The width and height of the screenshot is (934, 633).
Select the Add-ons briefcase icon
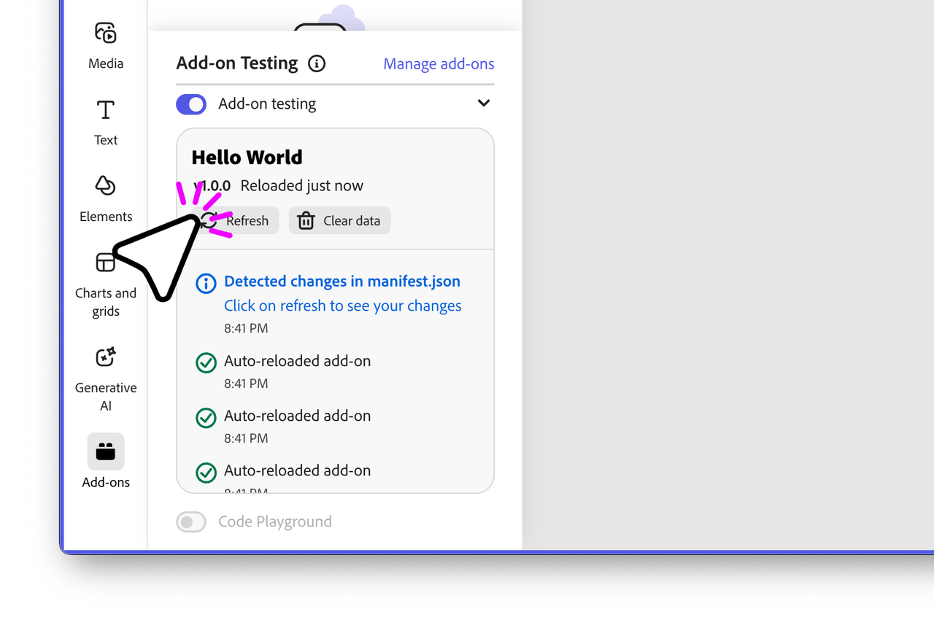coord(106,452)
